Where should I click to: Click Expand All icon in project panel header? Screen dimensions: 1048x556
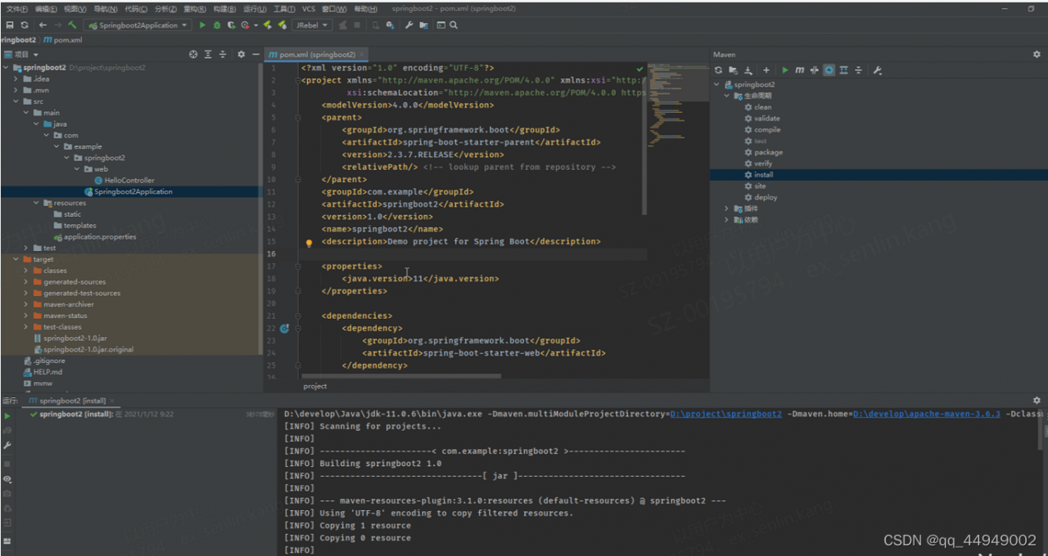[x=208, y=55]
